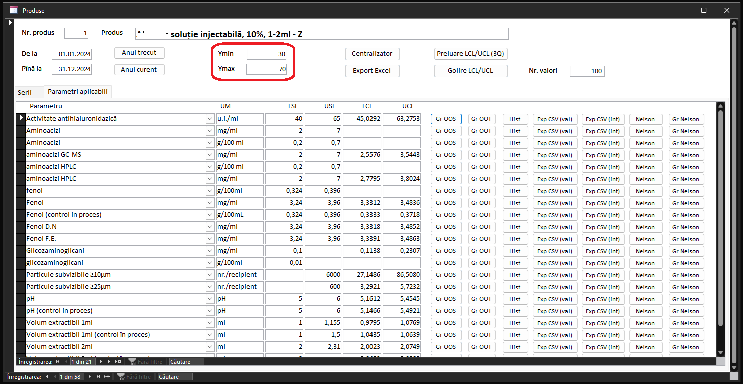
Task: Jump to last product record in the bottom navigator
Action: coord(98,377)
